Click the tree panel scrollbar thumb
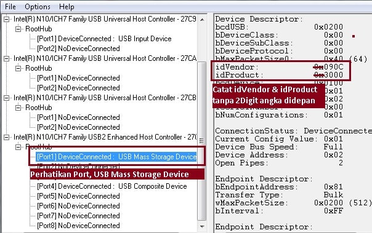The image size is (372, 233). click(x=201, y=141)
